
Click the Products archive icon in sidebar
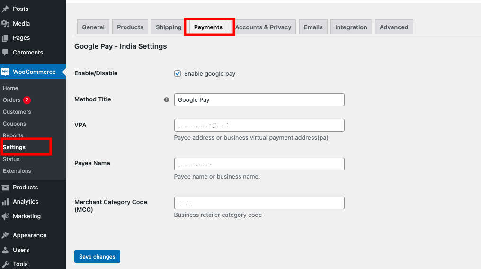click(x=5, y=188)
